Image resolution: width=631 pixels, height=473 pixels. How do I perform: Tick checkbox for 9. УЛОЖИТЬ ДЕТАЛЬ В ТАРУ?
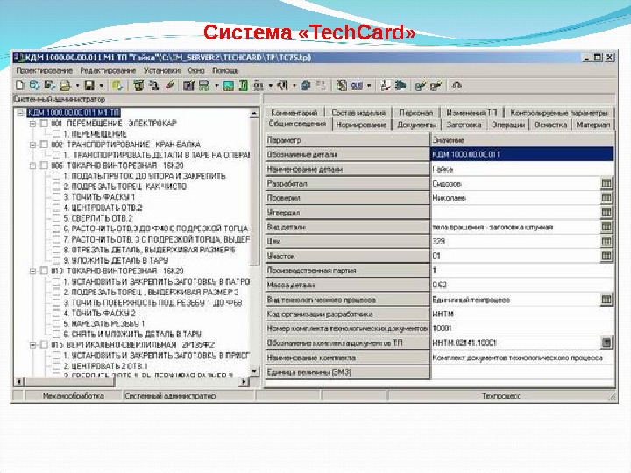[x=57, y=261]
